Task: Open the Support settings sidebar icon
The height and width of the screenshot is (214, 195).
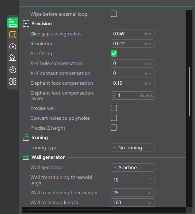Action: tap(13, 58)
